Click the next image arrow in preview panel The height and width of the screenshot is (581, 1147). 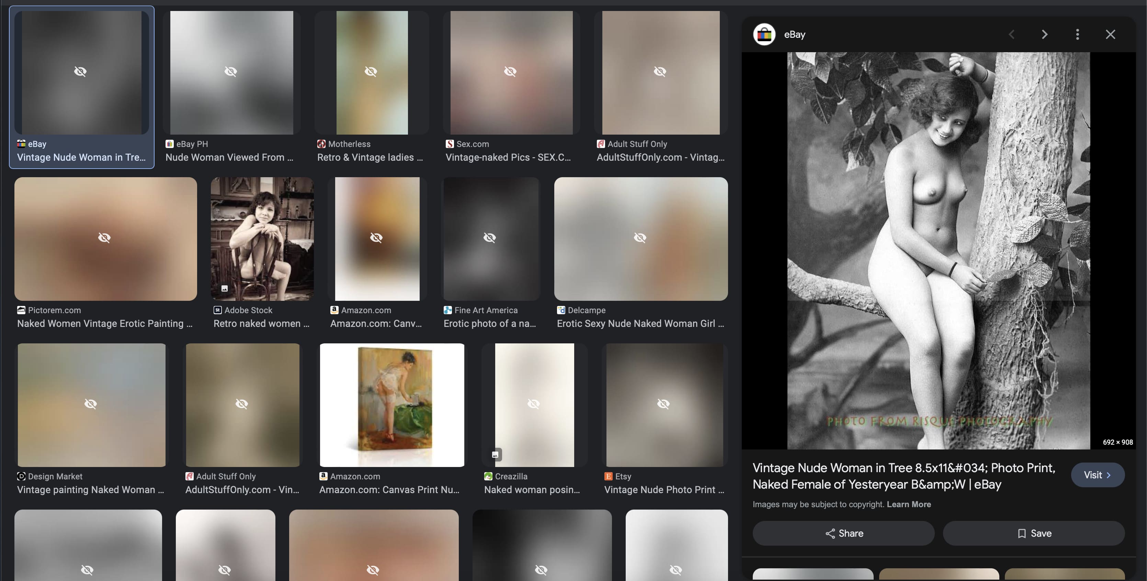click(x=1045, y=34)
